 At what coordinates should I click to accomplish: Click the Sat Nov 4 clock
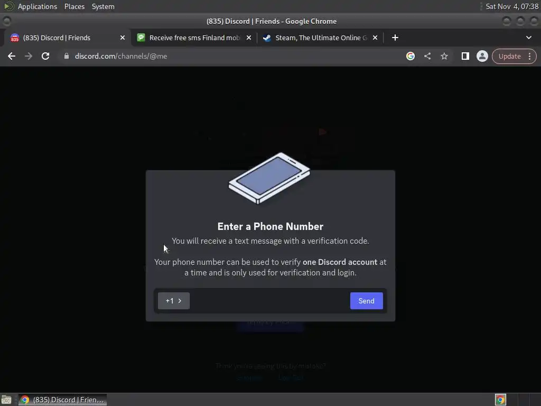click(512, 6)
